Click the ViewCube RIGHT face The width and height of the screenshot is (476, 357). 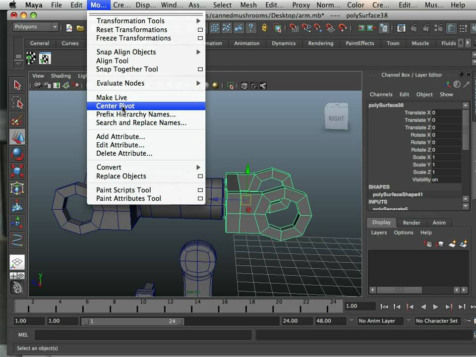click(x=336, y=119)
